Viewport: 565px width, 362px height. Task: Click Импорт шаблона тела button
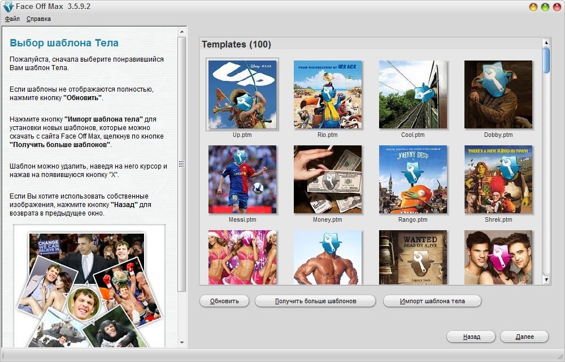coord(432,301)
